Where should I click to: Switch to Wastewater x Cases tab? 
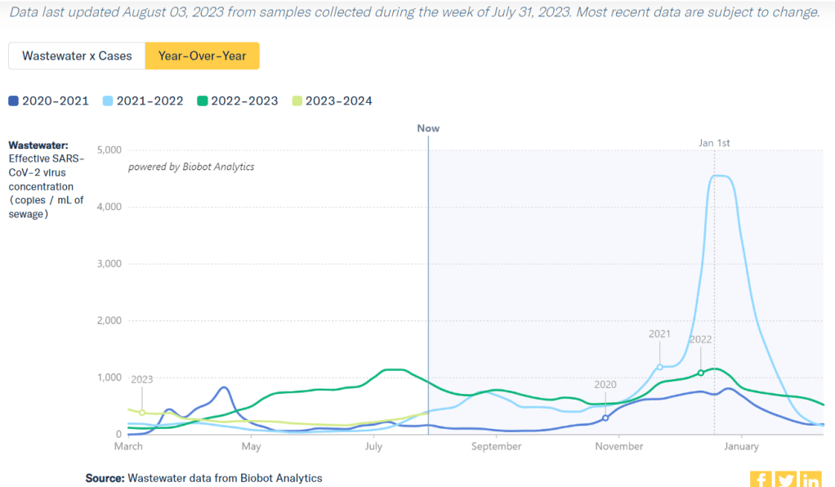pos(77,56)
